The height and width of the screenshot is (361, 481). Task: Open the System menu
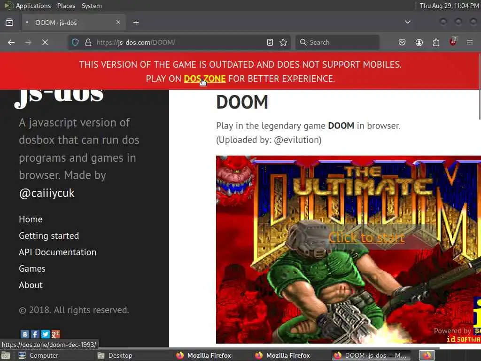point(92,6)
